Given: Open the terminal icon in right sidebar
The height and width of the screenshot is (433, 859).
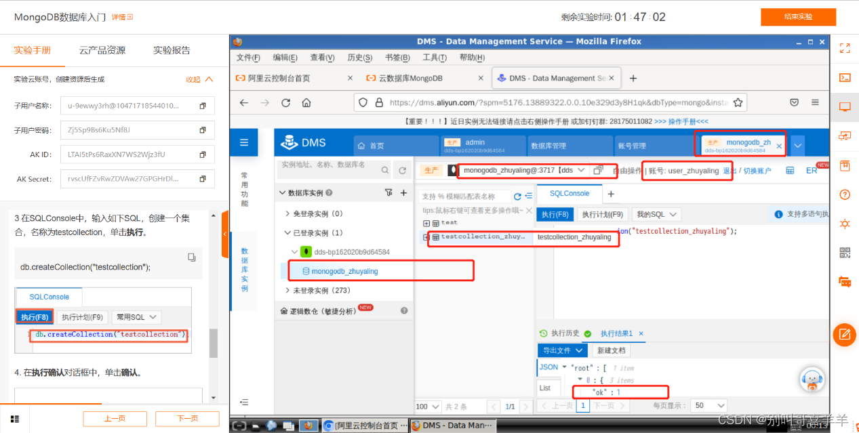Looking at the screenshot, I should coord(845,77).
